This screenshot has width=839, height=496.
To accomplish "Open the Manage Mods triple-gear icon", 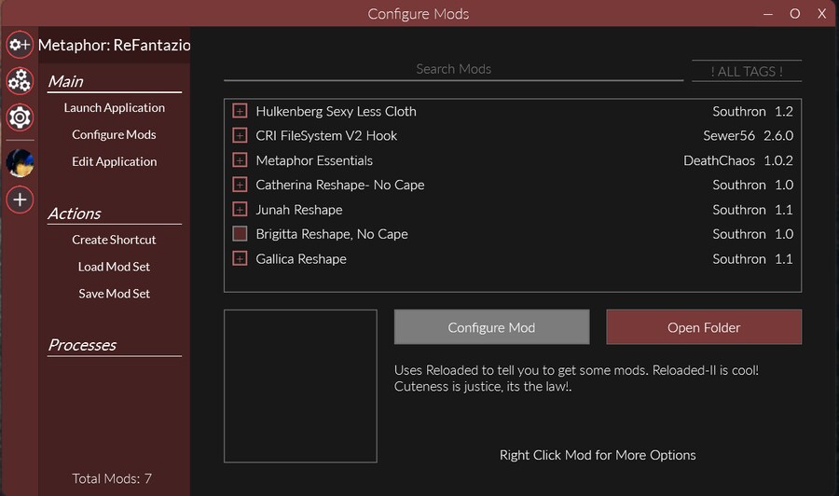I will click(20, 81).
